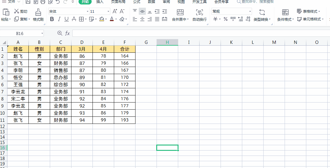
Task: Open the font size 11 dropdown
Action: [108, 11]
